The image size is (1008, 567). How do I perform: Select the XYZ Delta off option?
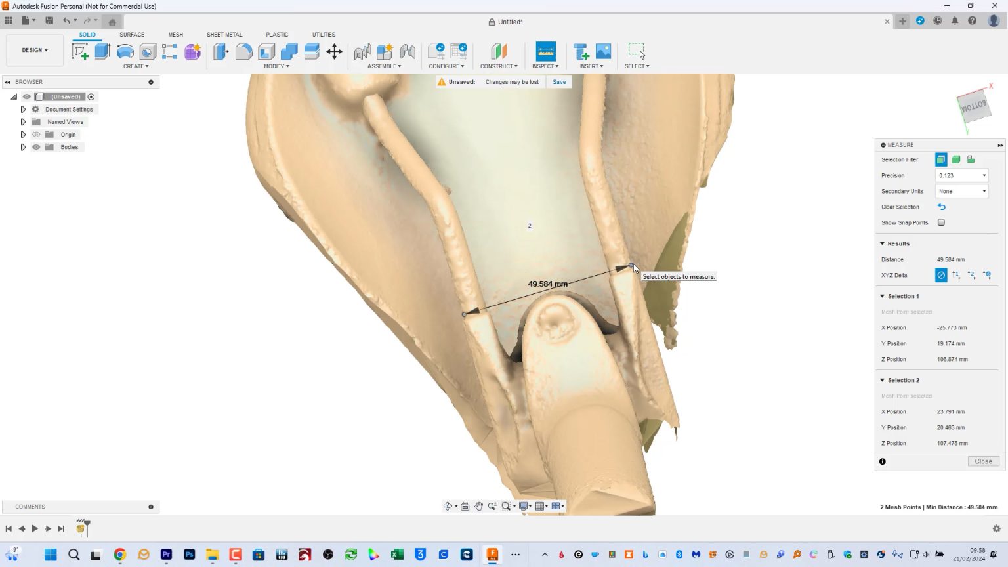941,275
